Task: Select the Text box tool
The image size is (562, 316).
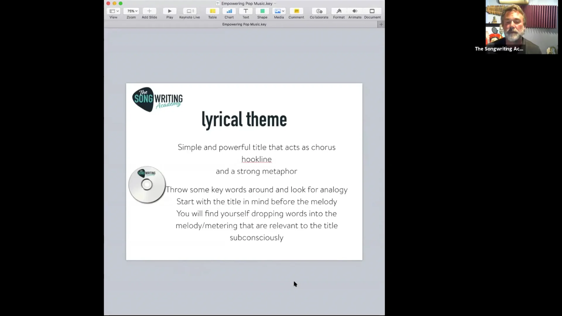Action: coord(246,11)
